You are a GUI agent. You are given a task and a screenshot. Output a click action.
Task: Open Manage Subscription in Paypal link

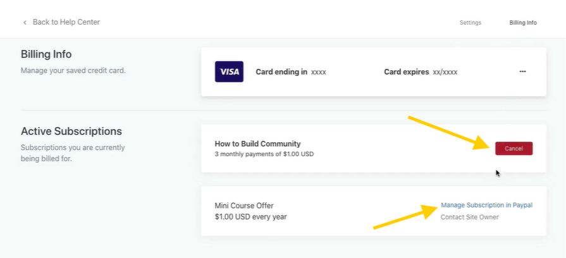[486, 205]
